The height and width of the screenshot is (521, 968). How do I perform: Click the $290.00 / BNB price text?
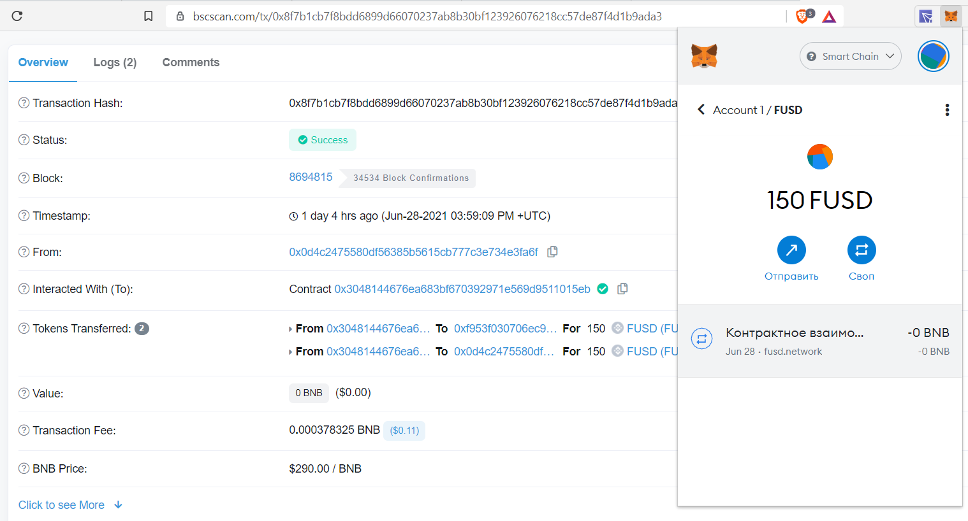click(325, 469)
